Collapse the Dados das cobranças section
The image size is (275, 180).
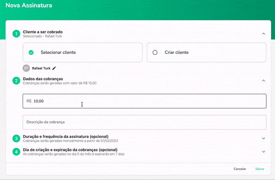pyautogui.click(x=264, y=80)
